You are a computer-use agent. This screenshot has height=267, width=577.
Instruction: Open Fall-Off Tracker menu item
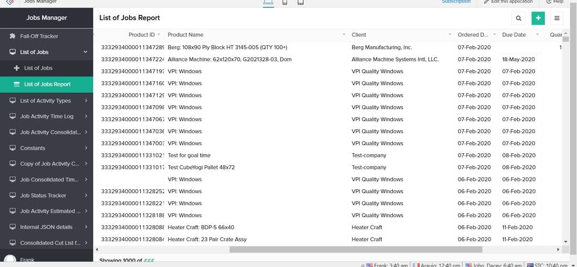(46, 36)
